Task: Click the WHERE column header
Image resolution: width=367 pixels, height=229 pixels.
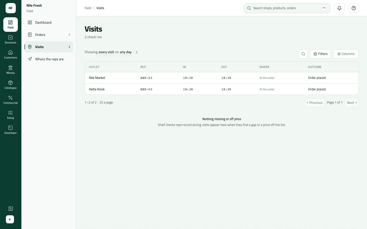Action: (265, 67)
